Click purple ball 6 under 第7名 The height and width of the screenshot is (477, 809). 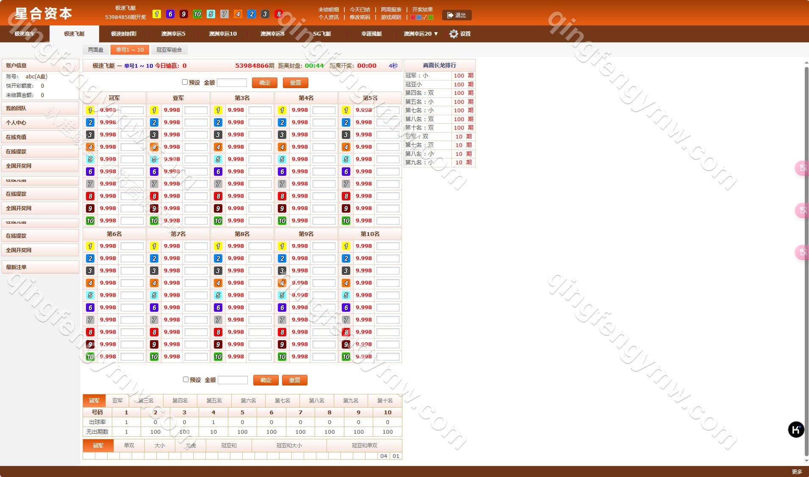[154, 308]
